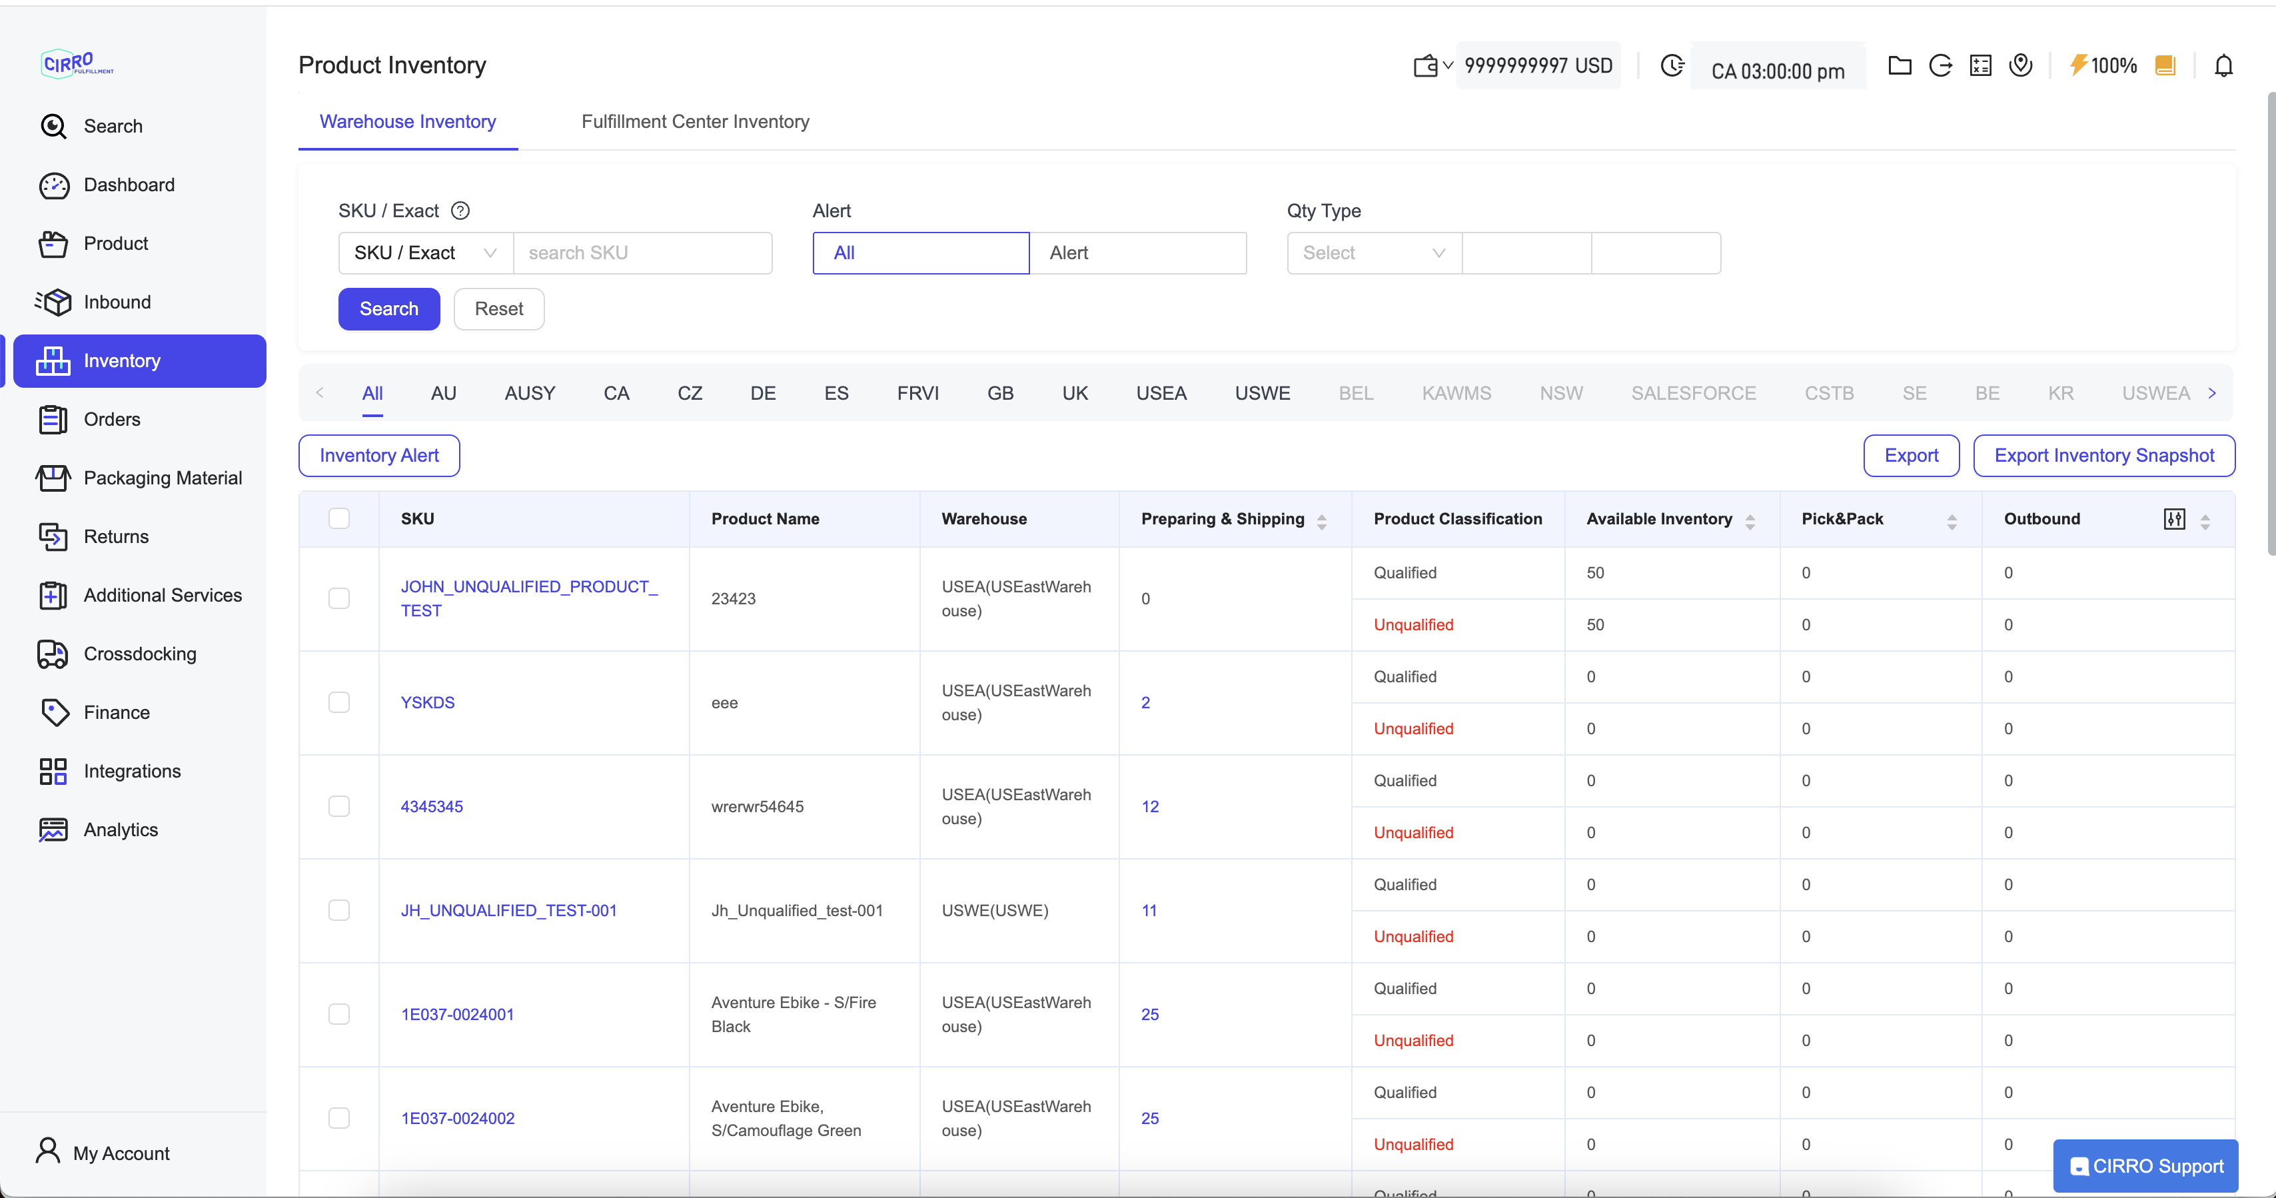
Task: Click the folder icon in header
Action: pyautogui.click(x=1899, y=65)
